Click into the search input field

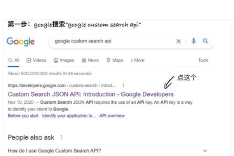pos(109,41)
